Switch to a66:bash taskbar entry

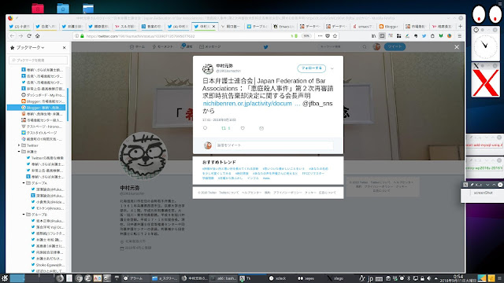click(x=224, y=278)
